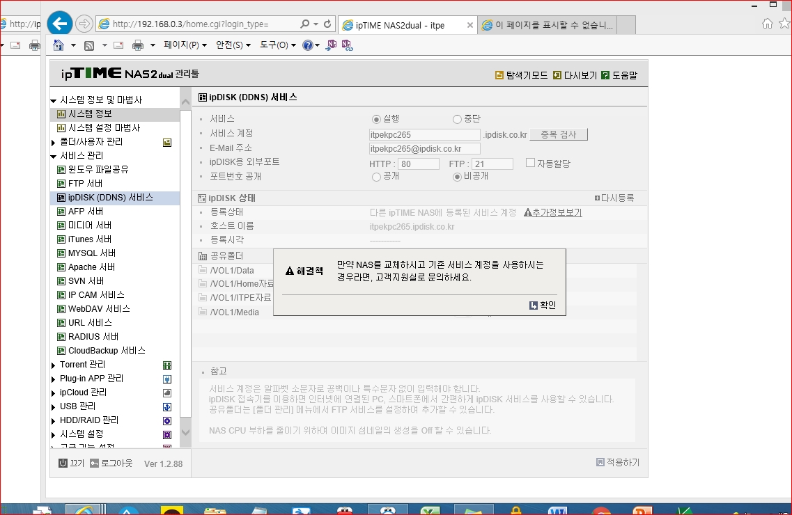792x515 pixels.
Task: Click the blue help question mark icon
Action: [308, 45]
